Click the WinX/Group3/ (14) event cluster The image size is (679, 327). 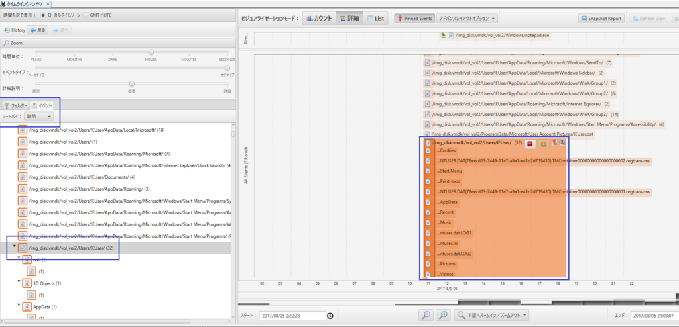(x=522, y=115)
